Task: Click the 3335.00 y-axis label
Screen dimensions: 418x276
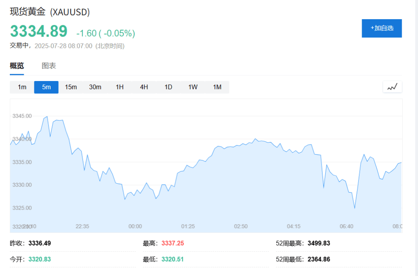Action: click(22, 162)
